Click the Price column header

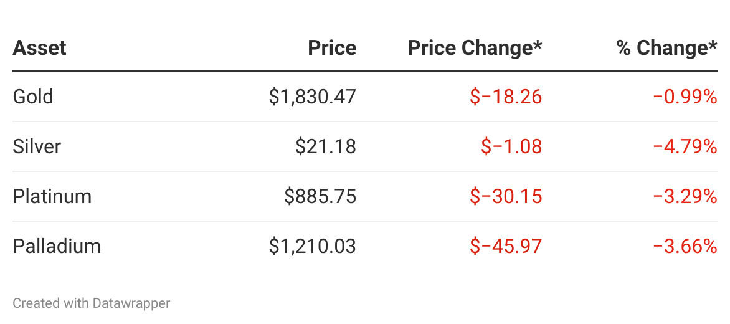tap(332, 48)
